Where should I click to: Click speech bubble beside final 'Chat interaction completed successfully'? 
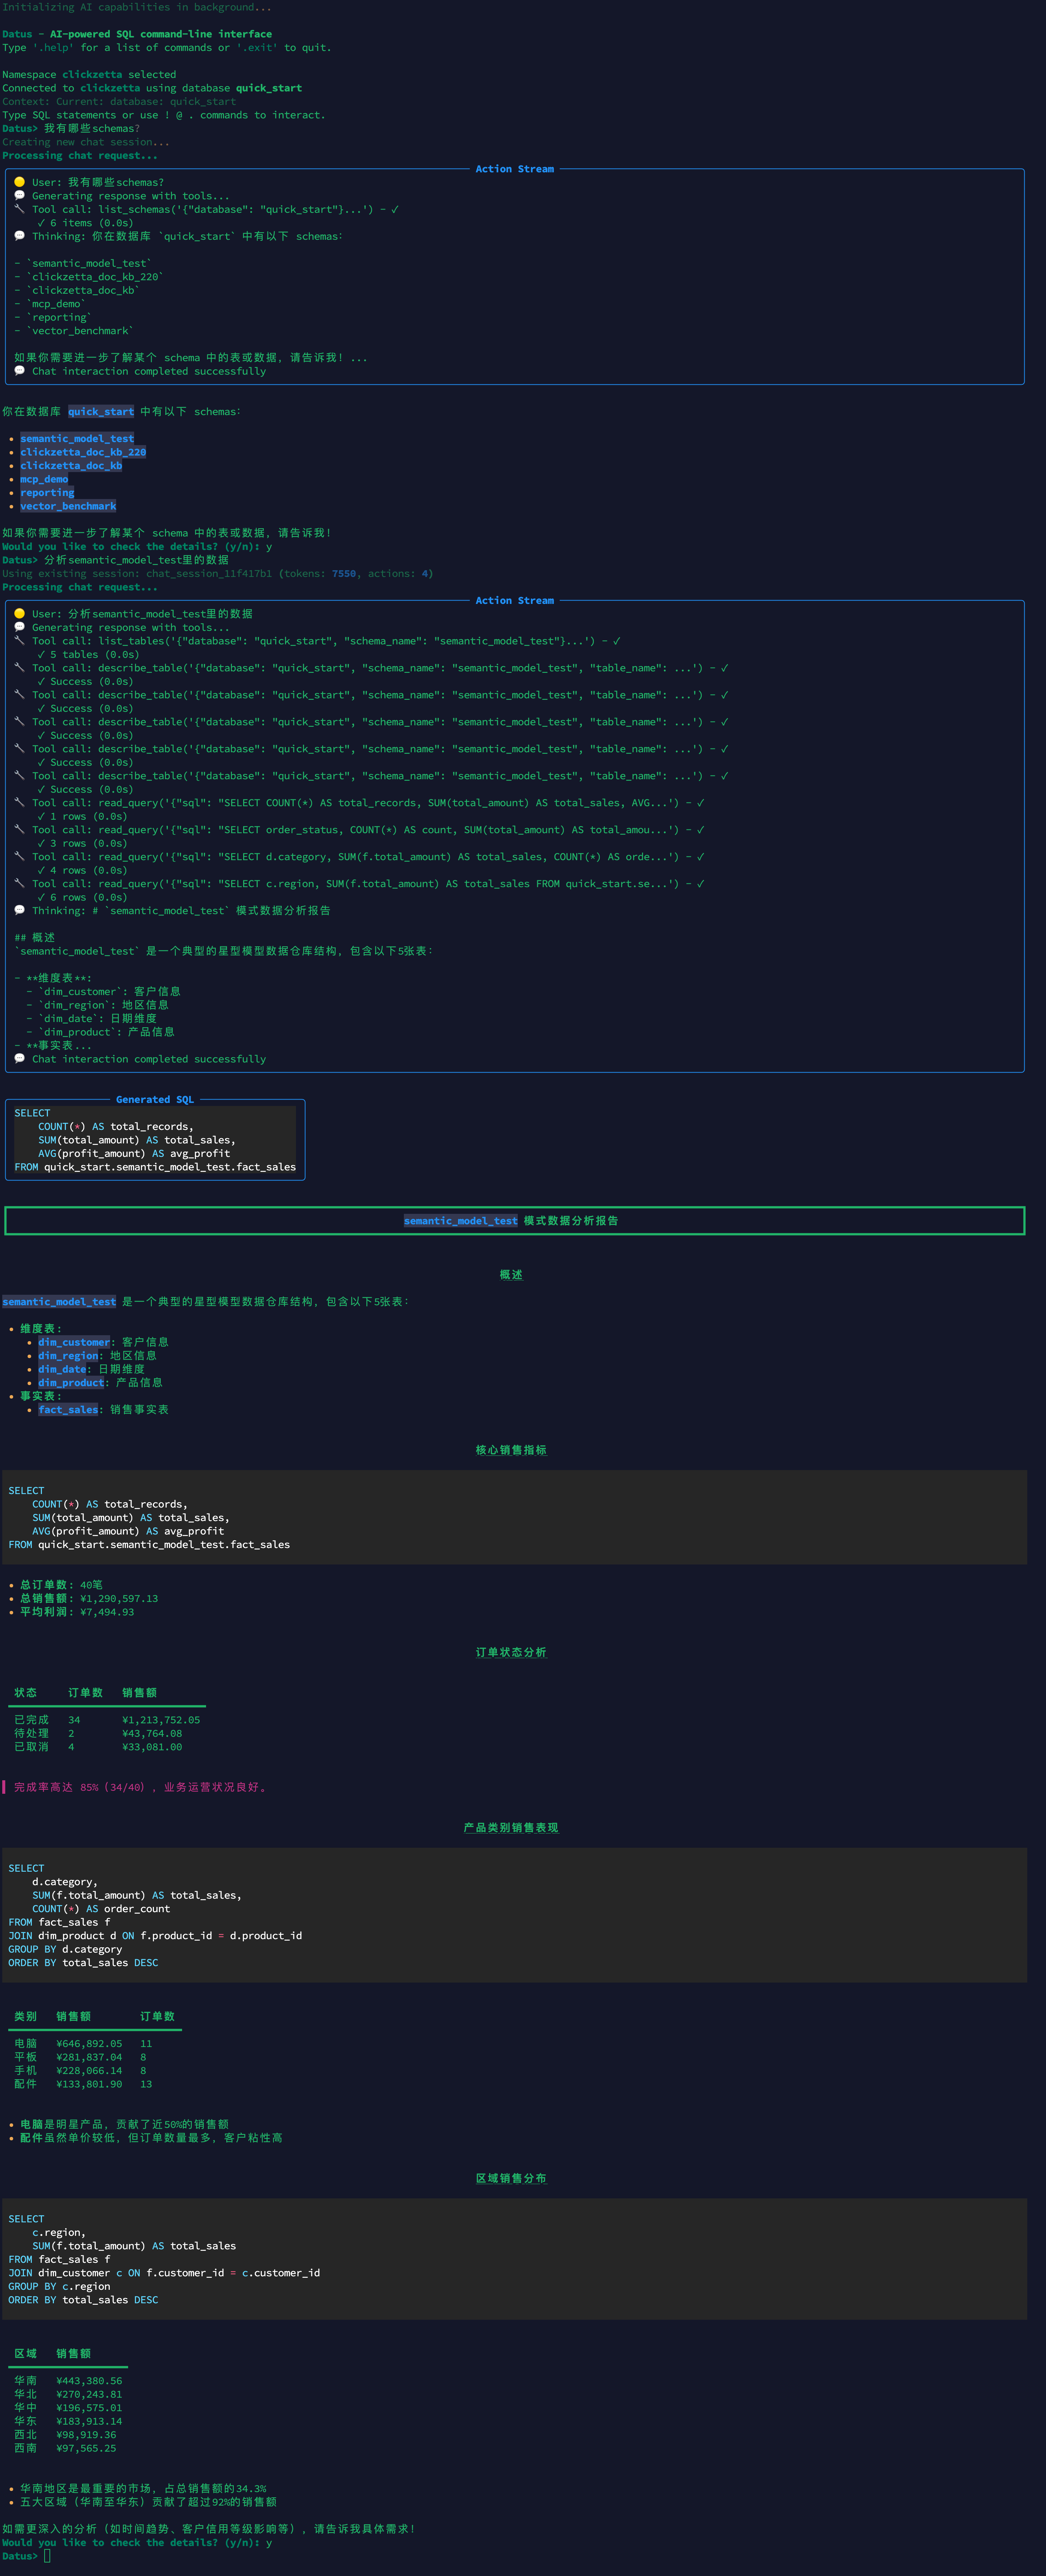coord(19,1058)
